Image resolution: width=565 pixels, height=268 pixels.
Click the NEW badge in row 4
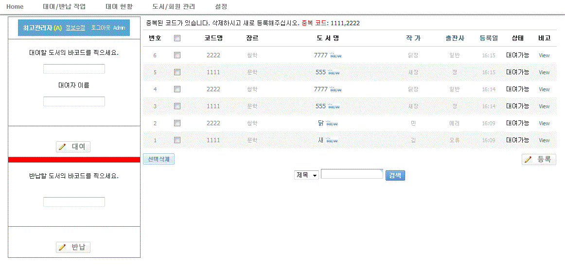[x=335, y=89]
